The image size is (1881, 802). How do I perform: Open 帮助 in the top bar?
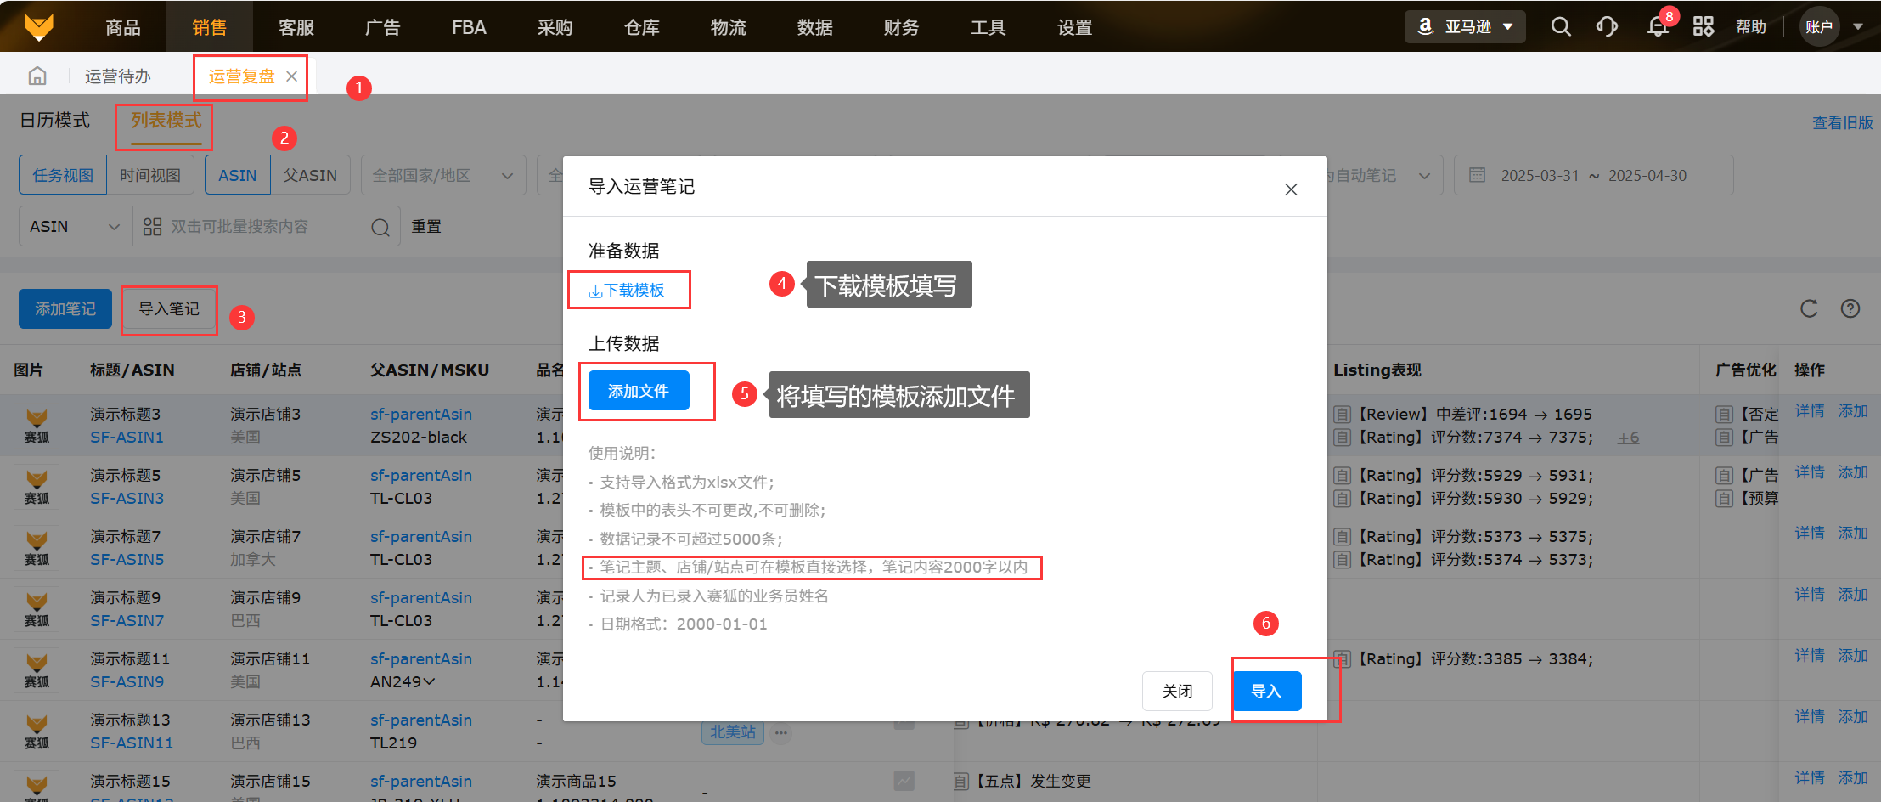[x=1751, y=27]
